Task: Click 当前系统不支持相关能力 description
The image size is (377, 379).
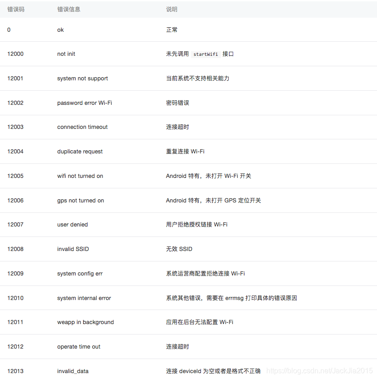Action: click(x=197, y=79)
